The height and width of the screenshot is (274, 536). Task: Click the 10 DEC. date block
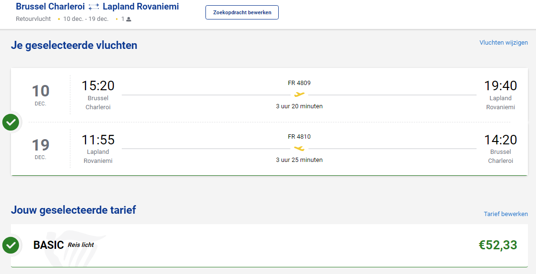click(x=40, y=94)
